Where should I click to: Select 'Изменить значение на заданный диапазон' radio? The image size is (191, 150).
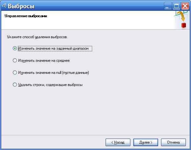(x=15, y=48)
